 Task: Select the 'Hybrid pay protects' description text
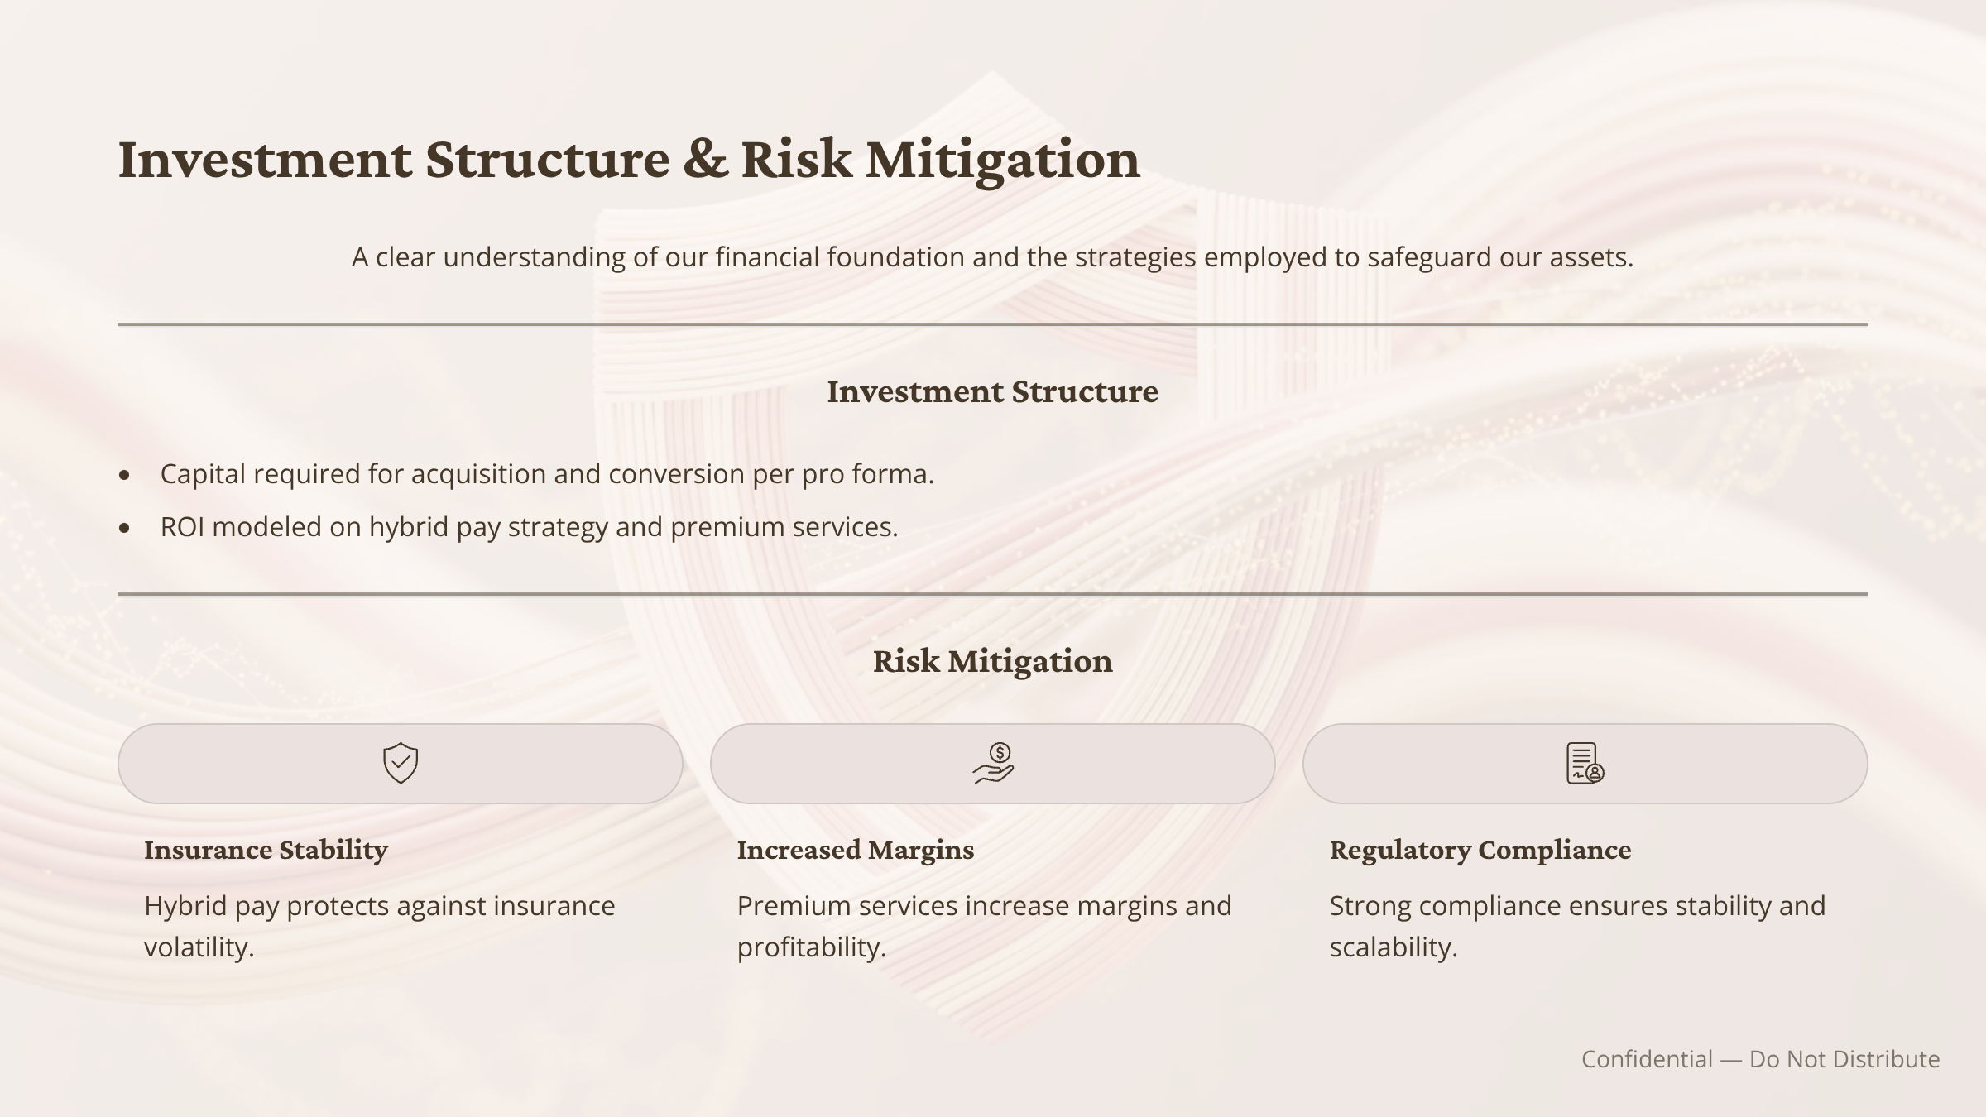(x=379, y=926)
